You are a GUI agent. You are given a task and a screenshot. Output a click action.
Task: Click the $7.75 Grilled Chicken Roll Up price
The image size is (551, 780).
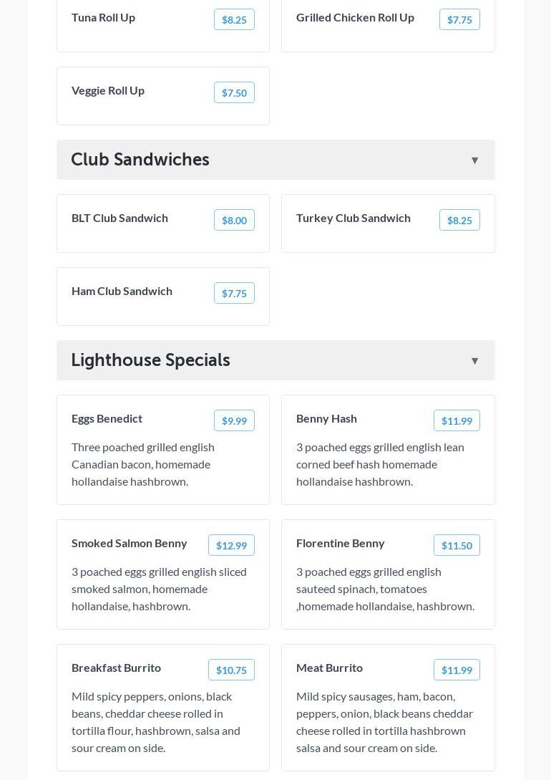coord(459,20)
